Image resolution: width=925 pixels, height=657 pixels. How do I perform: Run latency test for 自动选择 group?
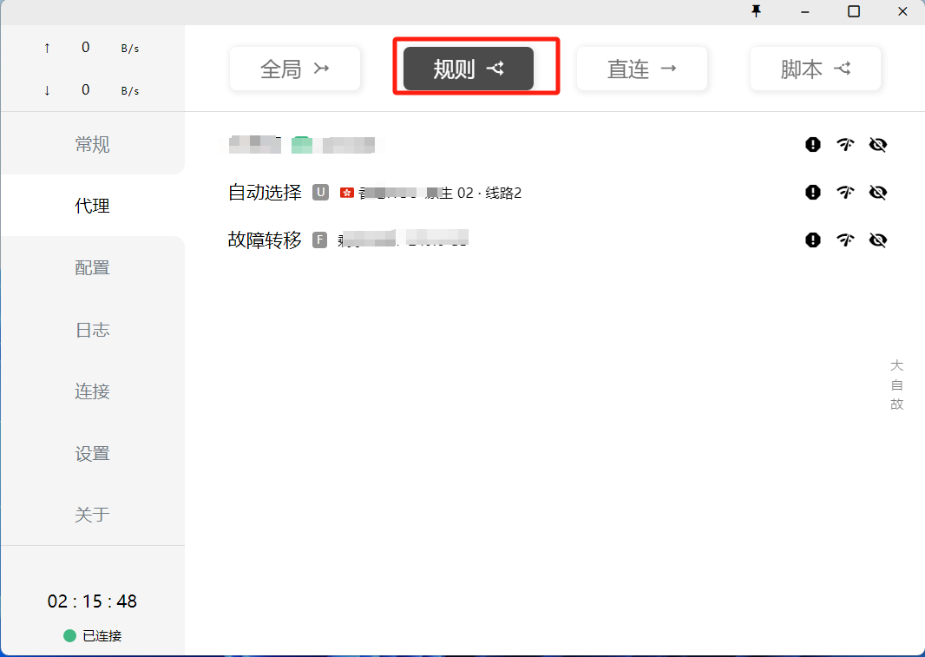tap(845, 193)
